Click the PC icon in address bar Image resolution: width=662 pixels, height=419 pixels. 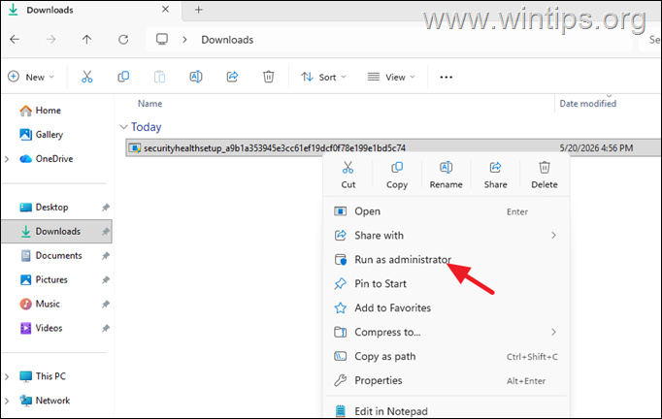click(x=162, y=40)
